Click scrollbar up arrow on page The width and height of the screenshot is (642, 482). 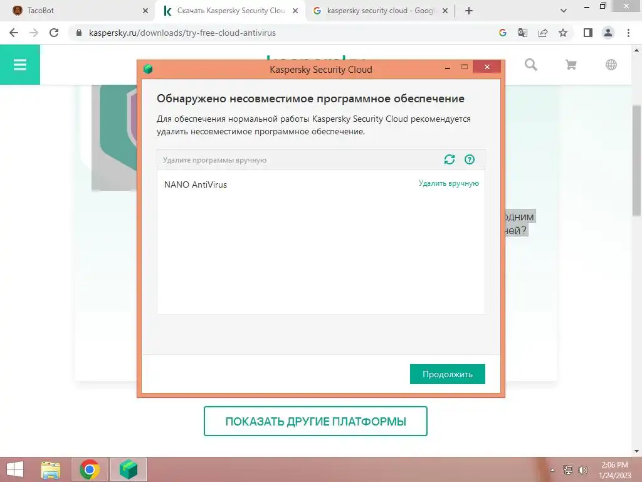[637, 51]
